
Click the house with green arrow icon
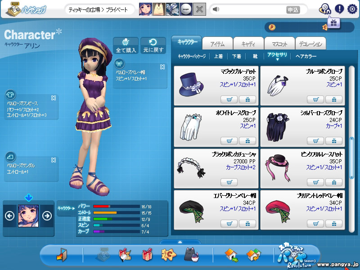pos(231,255)
